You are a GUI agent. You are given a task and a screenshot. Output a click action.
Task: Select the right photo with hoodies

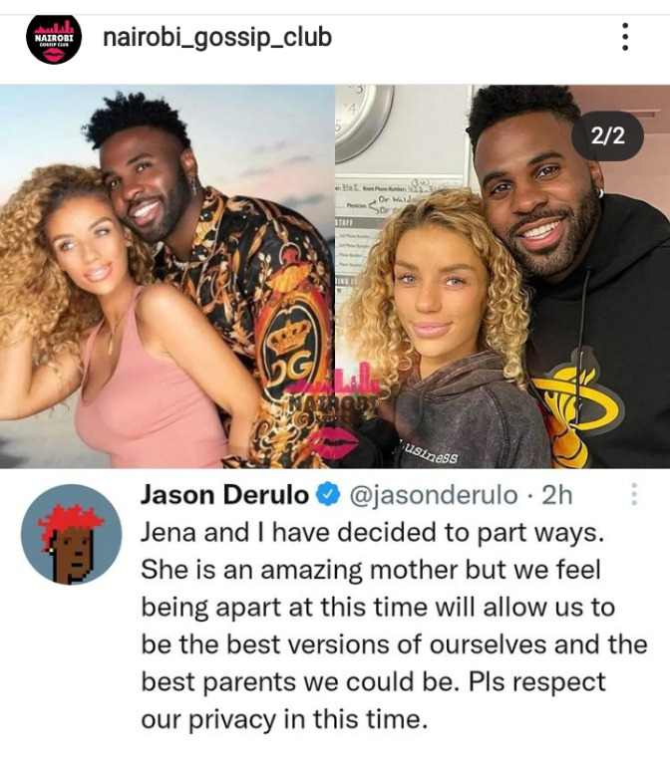click(x=502, y=276)
